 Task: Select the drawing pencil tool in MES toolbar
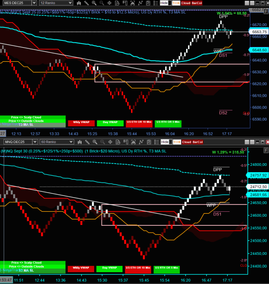pyautogui.click(x=86, y=3)
